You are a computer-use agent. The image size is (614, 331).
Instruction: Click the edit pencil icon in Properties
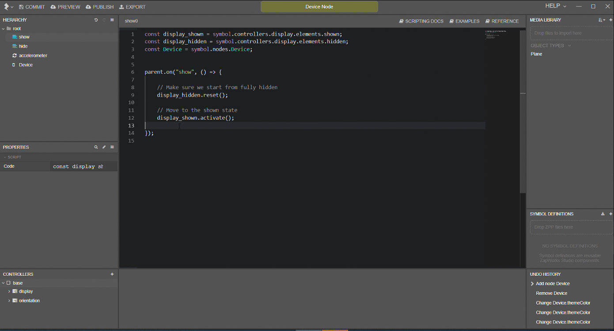tap(104, 147)
